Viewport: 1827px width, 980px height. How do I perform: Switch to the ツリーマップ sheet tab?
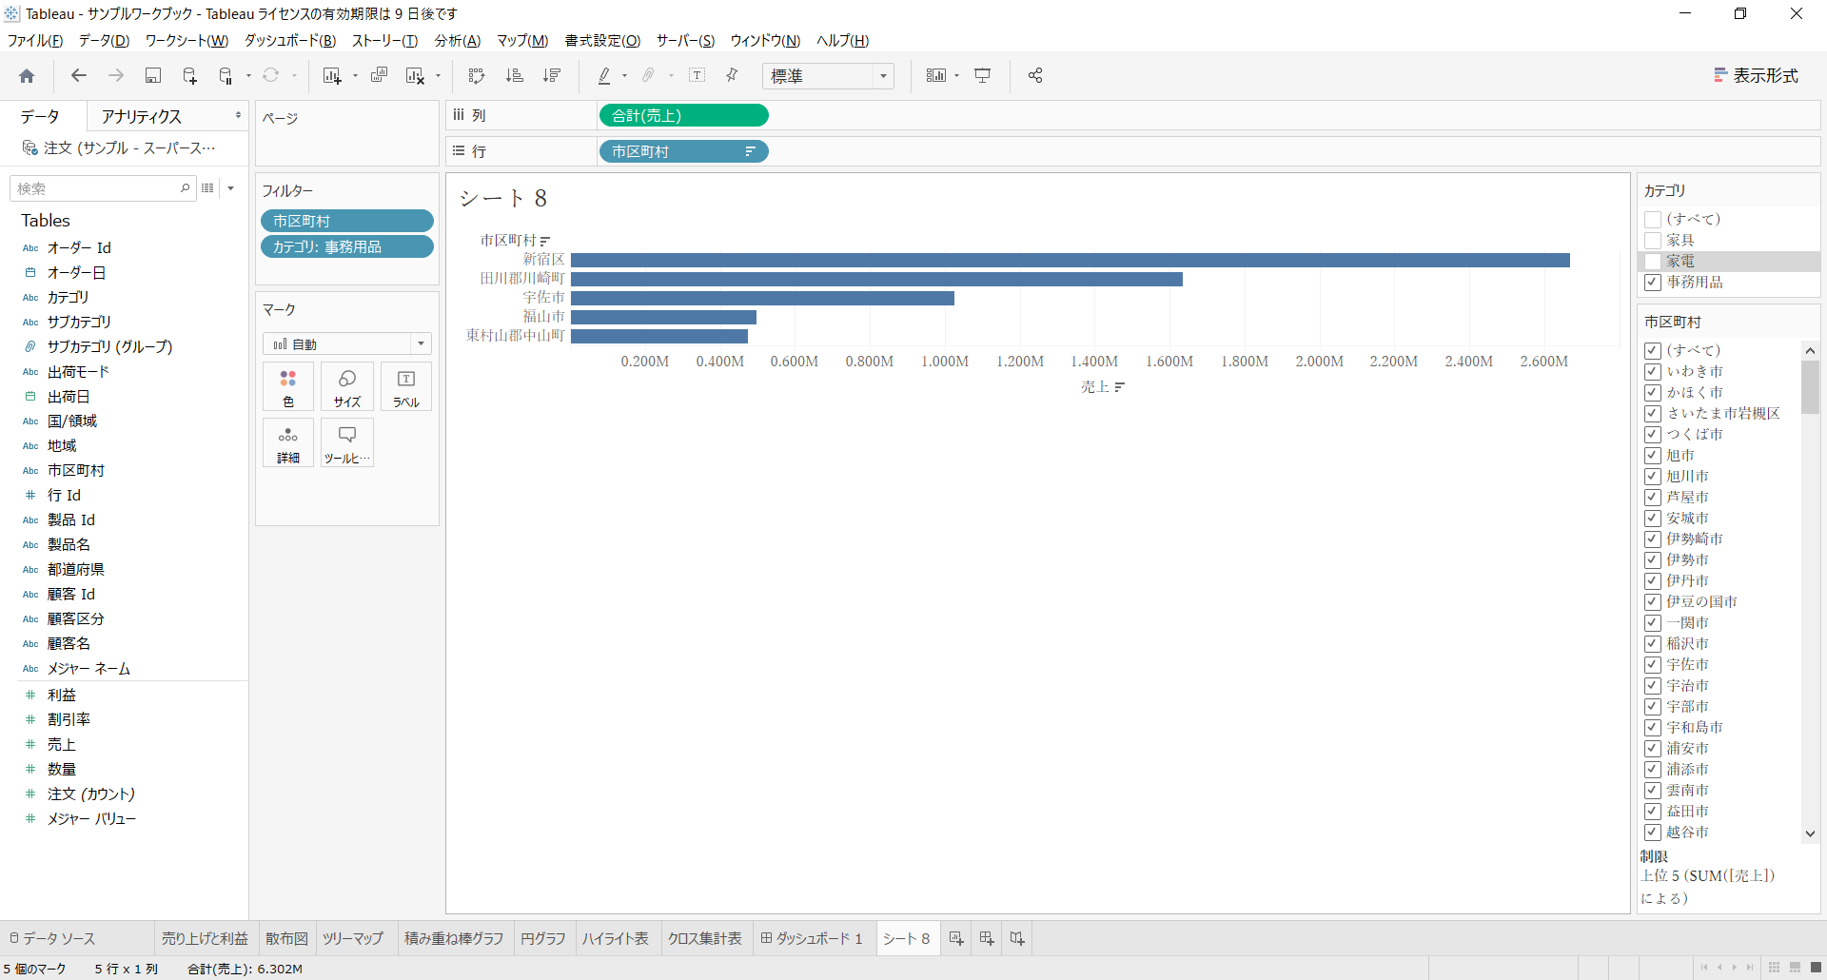point(352,938)
